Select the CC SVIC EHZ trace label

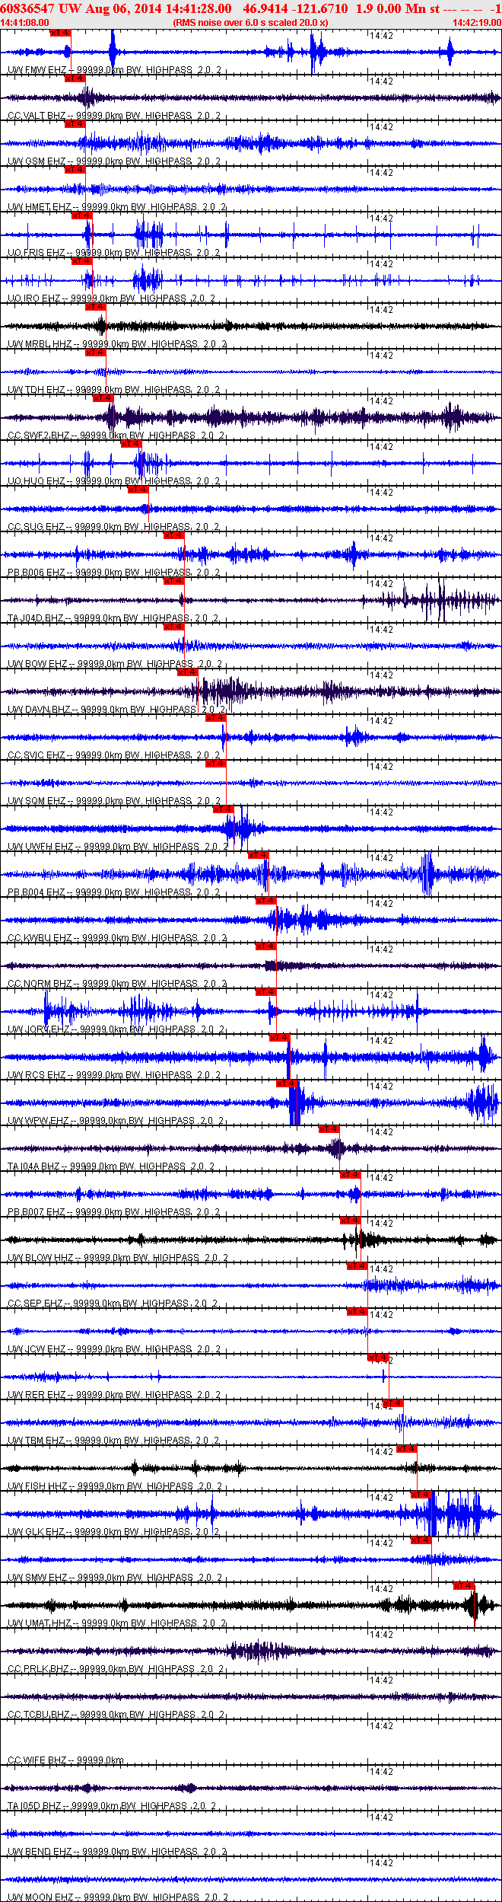114,755
